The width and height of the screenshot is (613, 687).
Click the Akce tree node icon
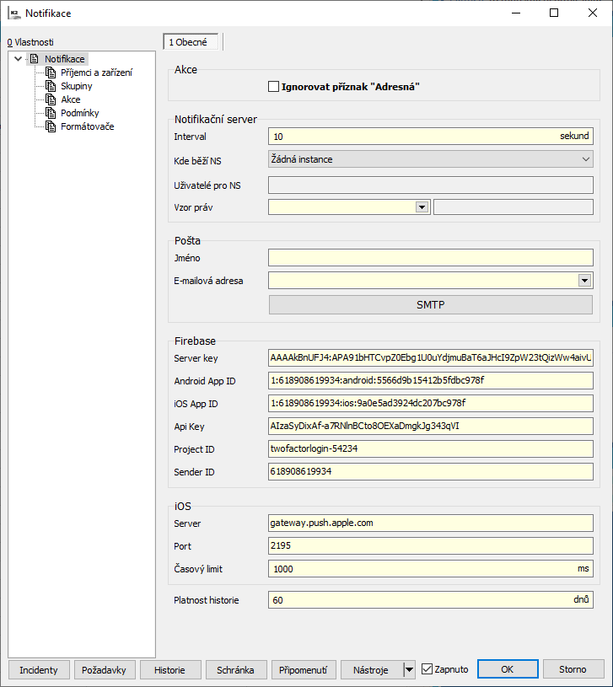click(51, 99)
